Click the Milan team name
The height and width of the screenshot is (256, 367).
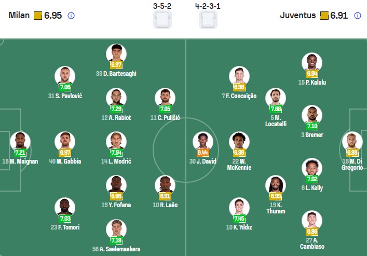[20, 16]
